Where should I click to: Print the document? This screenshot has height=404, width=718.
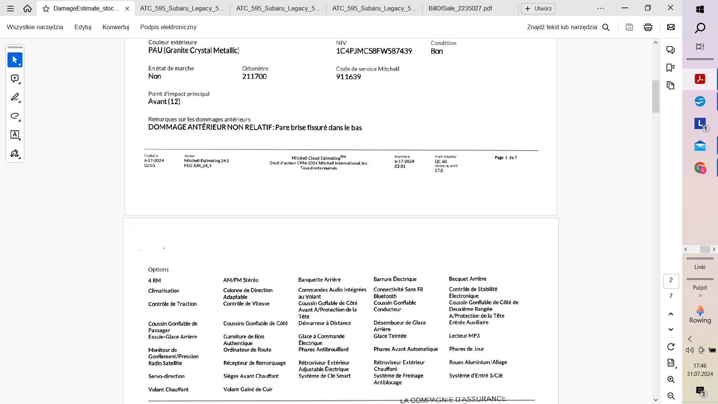coord(648,27)
